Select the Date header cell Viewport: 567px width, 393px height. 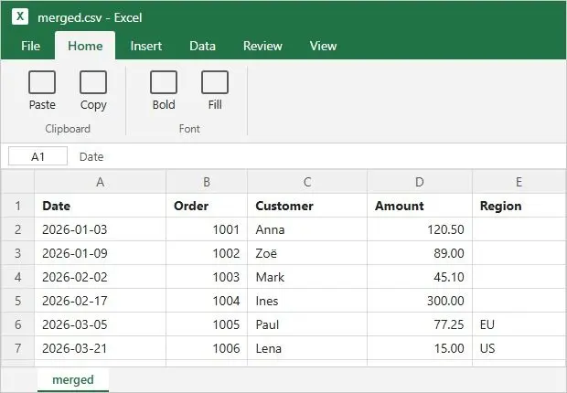[101, 206]
